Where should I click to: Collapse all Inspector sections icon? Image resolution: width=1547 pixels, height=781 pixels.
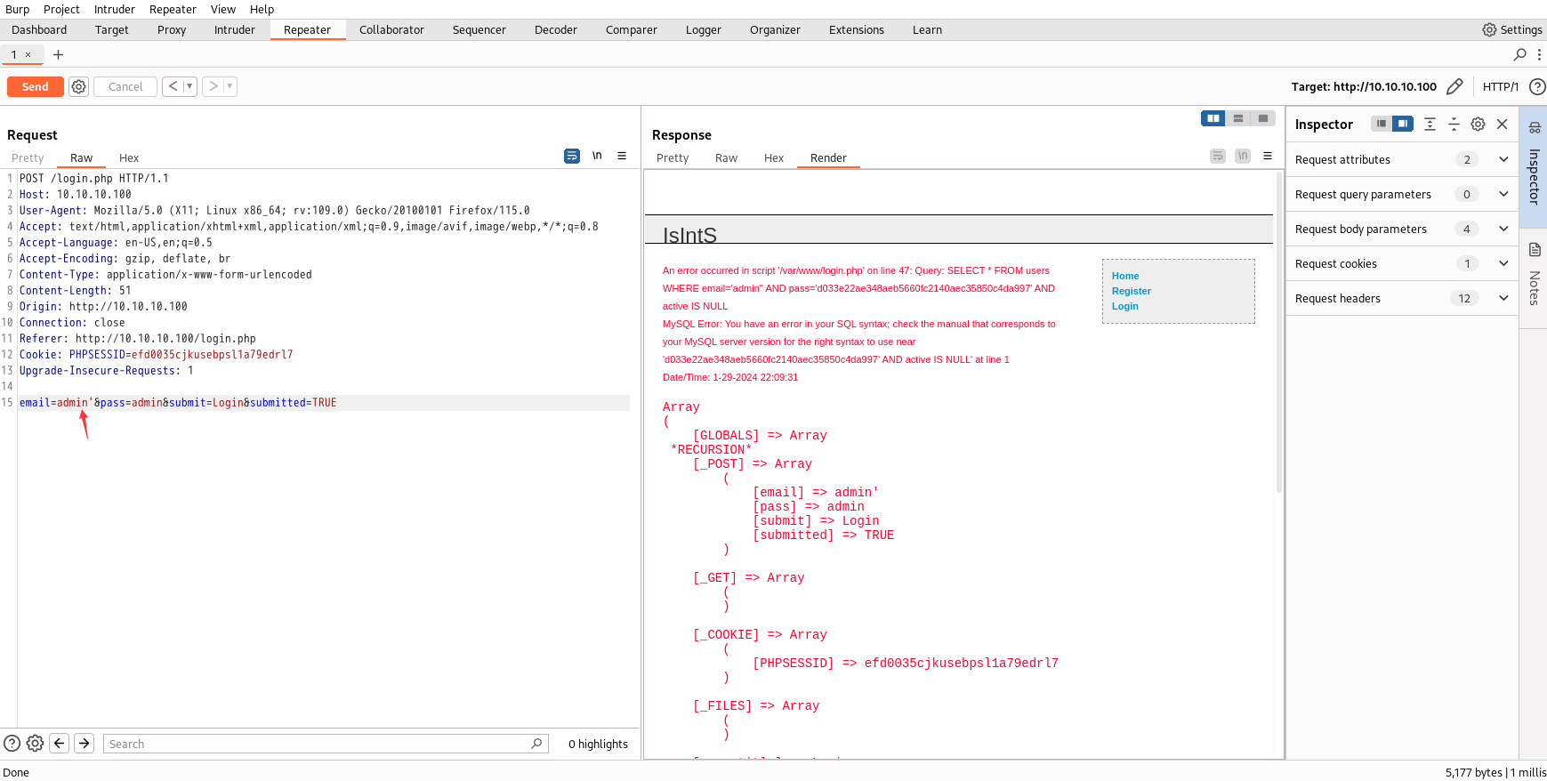pos(1454,124)
